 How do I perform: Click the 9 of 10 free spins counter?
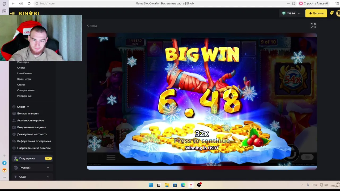pos(268,42)
